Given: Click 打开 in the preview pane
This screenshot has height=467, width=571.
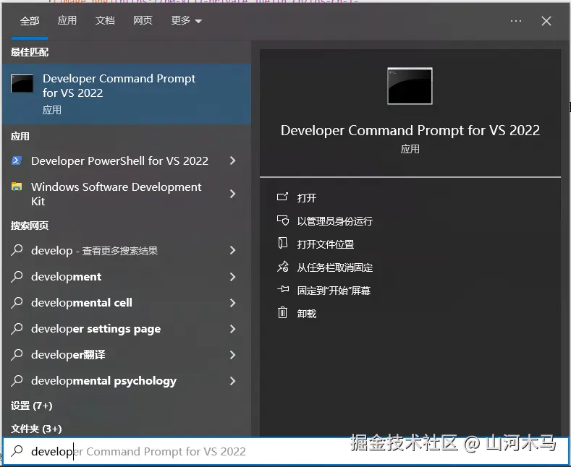Looking at the screenshot, I should (307, 198).
